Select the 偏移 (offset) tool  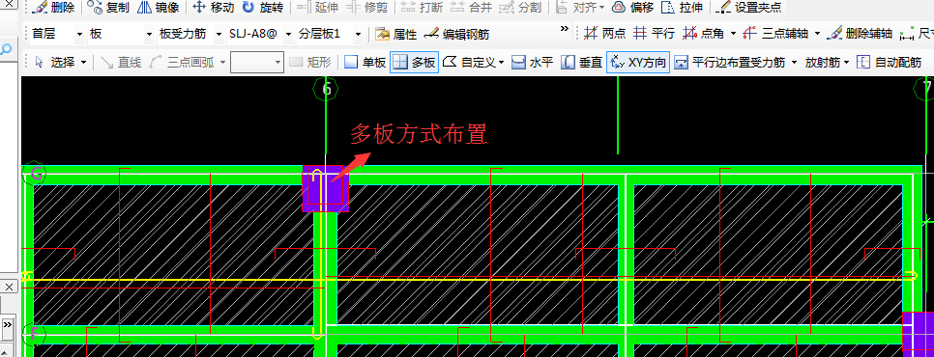632,8
